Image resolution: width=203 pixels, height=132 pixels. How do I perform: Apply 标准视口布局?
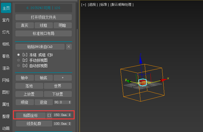pyautogui.click(x=44, y=34)
